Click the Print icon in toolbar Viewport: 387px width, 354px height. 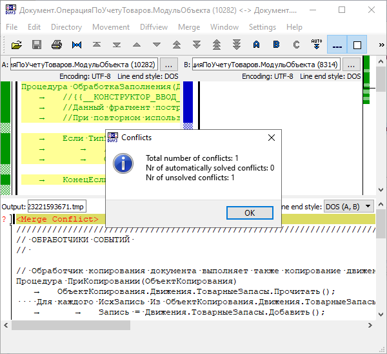[x=57, y=45]
